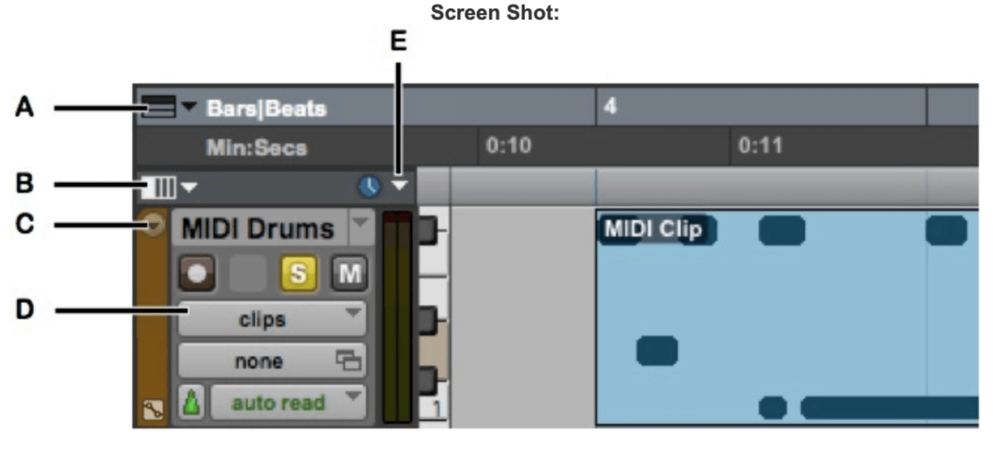Mute the MIDI Drums track
Screen dimensions: 993x449
[x=349, y=273]
